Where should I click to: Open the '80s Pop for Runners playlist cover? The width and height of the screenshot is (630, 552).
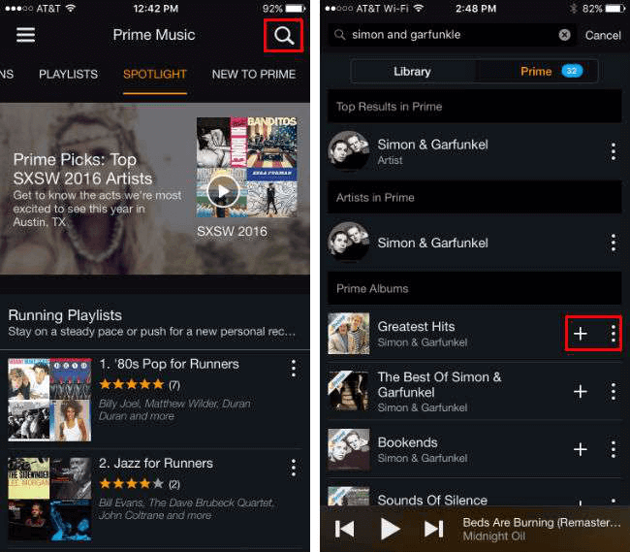[49, 400]
